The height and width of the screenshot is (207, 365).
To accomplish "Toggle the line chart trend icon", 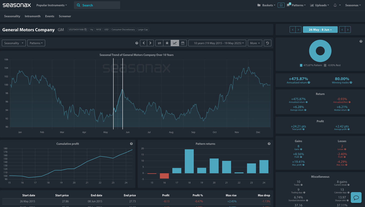I will click(x=175, y=43).
